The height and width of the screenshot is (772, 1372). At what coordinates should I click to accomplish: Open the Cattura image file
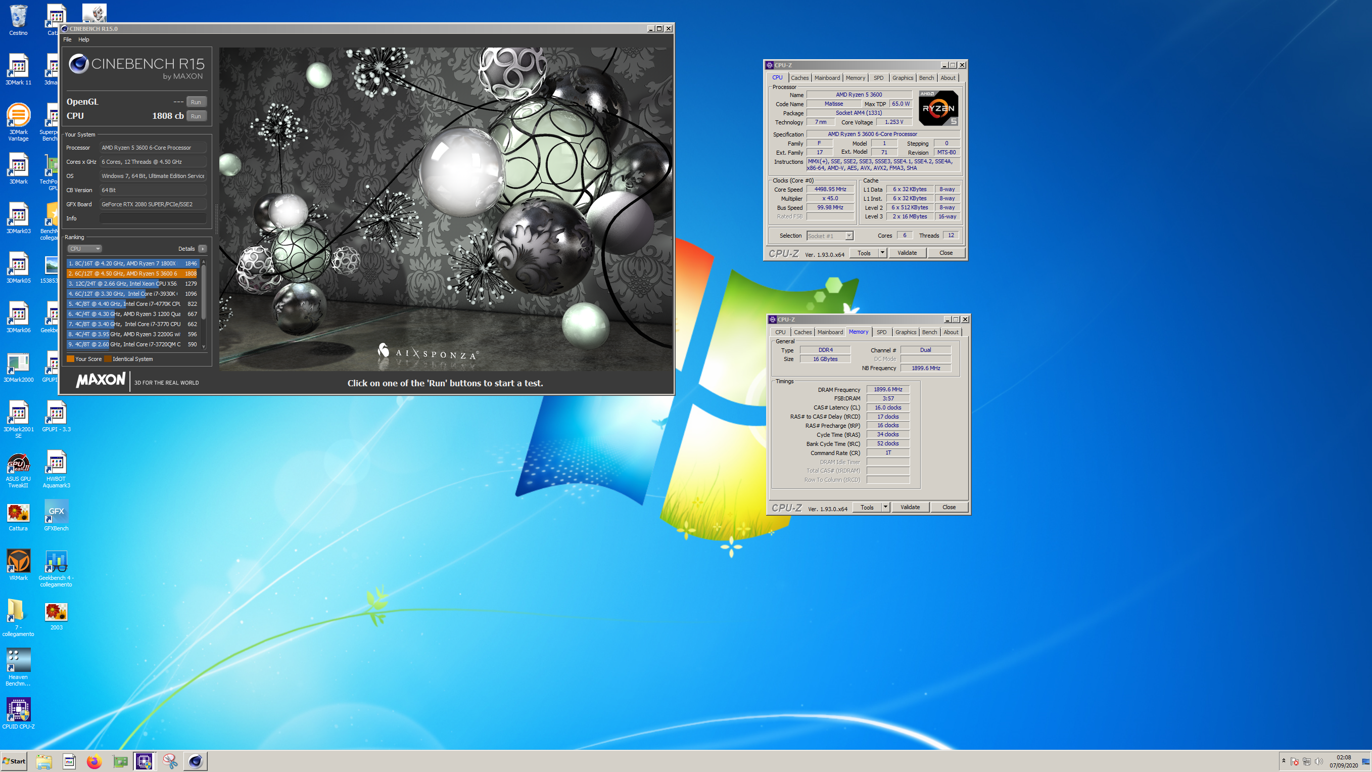18,516
